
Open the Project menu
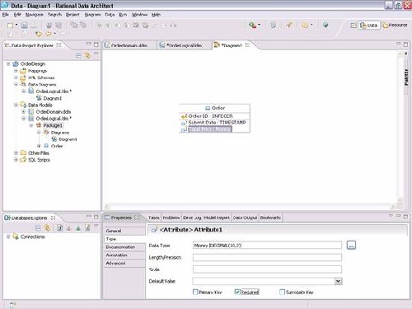pyautogui.click(x=73, y=15)
